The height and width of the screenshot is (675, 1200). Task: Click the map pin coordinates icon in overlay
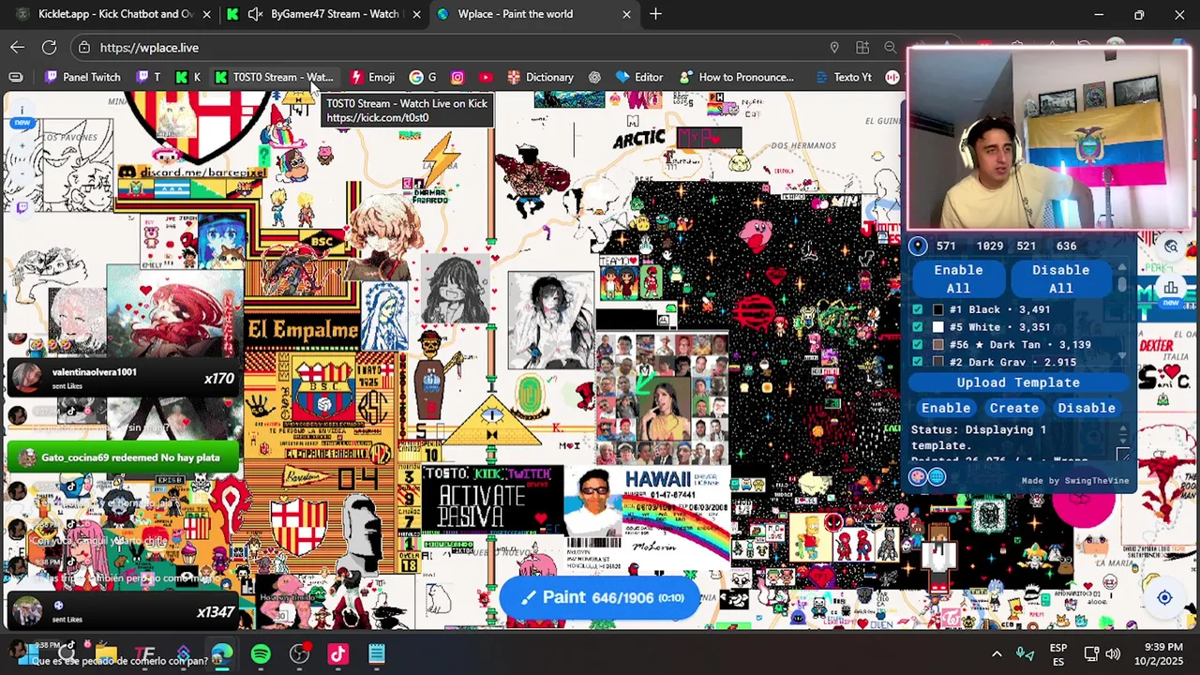click(x=918, y=246)
